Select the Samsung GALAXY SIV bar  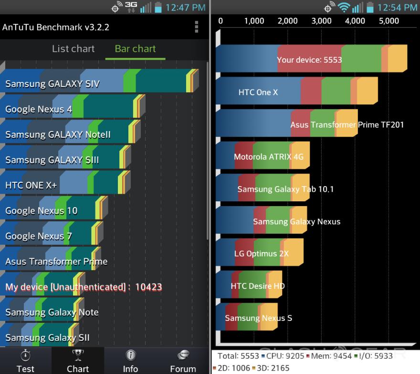click(95, 82)
